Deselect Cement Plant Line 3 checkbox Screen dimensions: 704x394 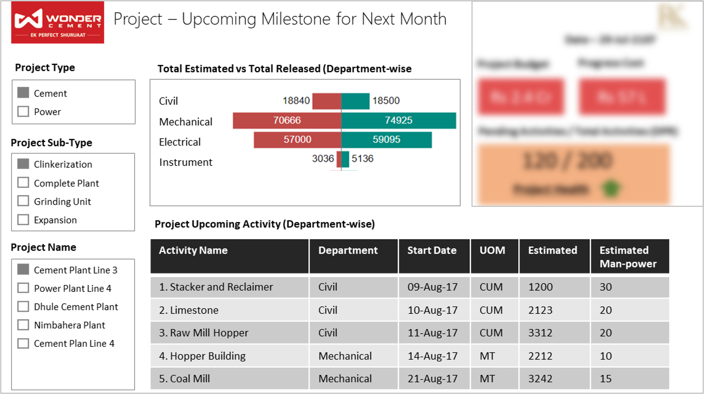click(x=23, y=269)
